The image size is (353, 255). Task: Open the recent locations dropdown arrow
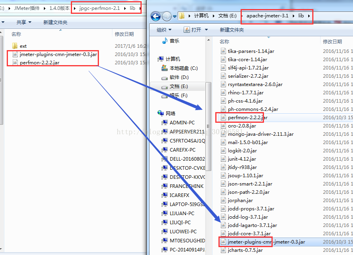pyautogui.click(x=175, y=17)
